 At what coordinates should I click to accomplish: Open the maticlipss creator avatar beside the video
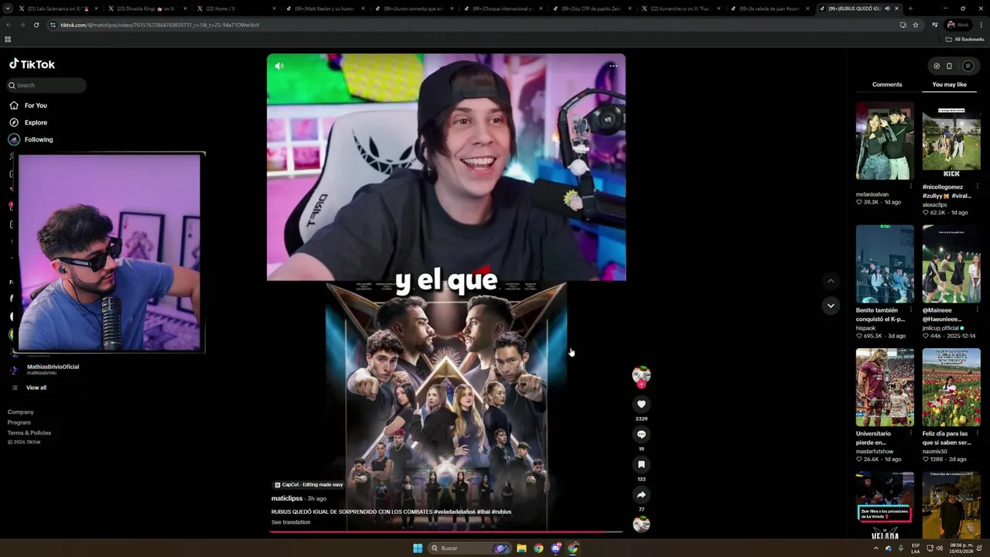[x=641, y=375]
